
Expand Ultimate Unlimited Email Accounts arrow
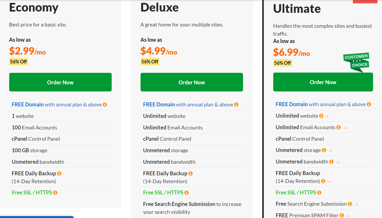click(x=345, y=128)
